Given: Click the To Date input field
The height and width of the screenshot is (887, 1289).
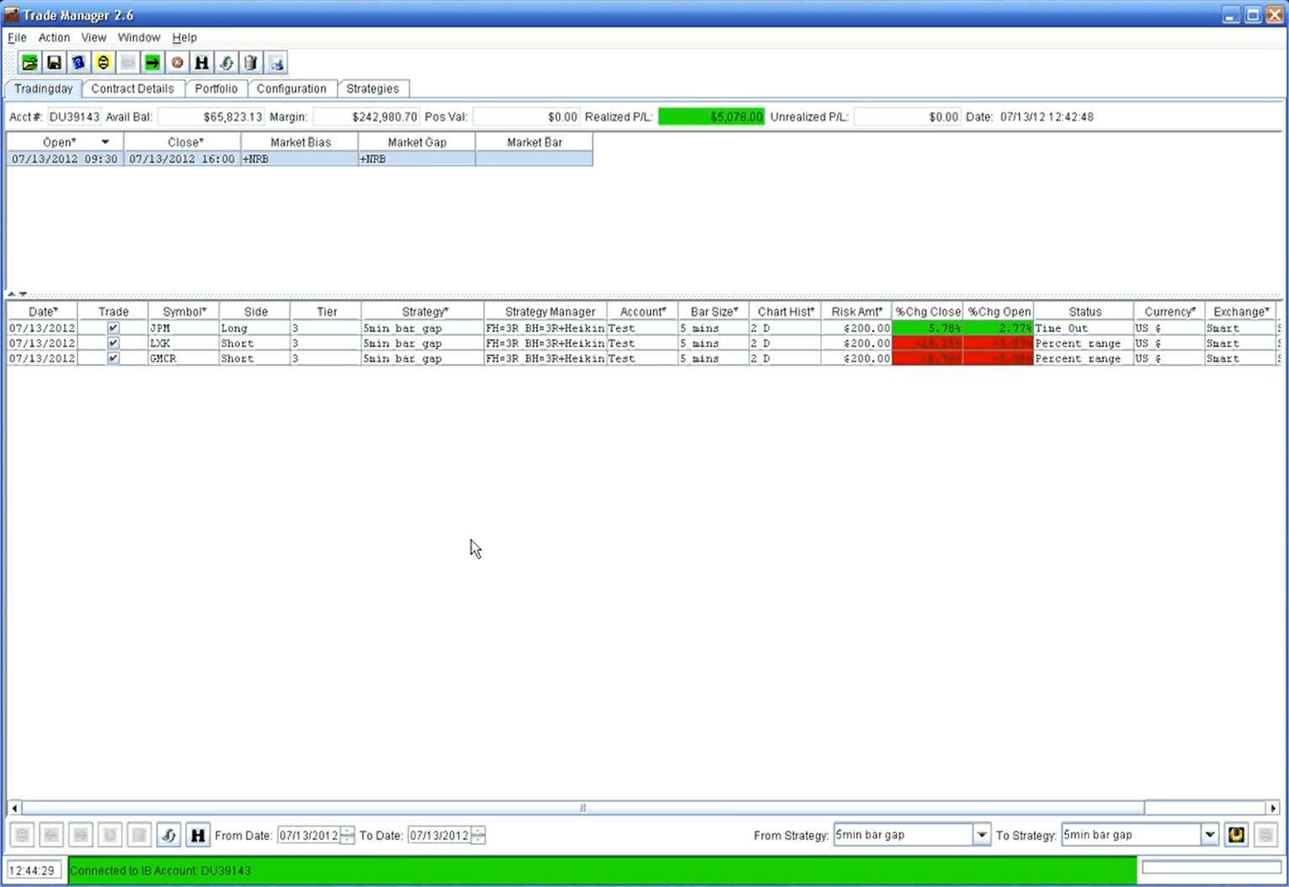Looking at the screenshot, I should [x=439, y=835].
